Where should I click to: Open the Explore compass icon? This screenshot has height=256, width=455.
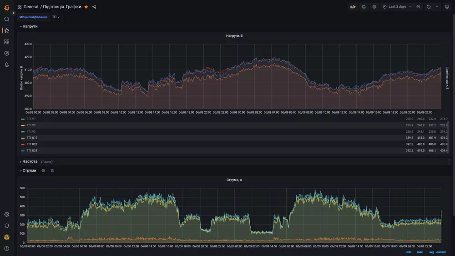[x=7, y=53]
